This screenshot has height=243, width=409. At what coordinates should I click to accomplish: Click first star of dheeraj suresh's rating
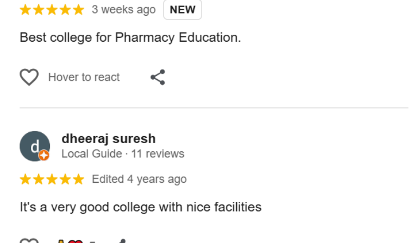point(26,179)
